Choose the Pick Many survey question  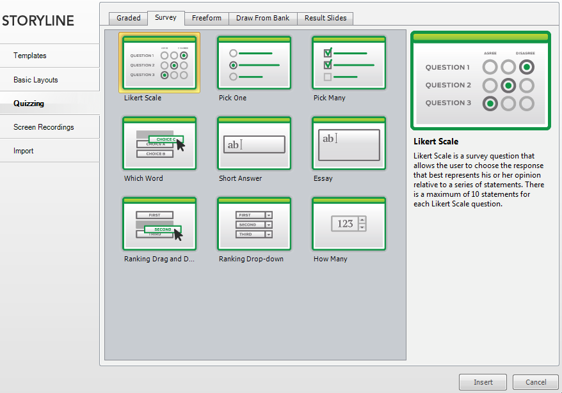348,62
